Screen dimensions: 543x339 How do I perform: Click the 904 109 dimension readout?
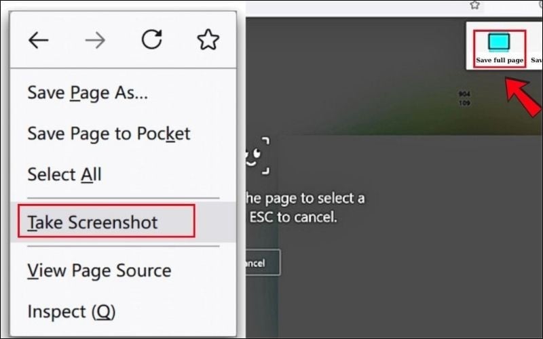pyautogui.click(x=464, y=98)
